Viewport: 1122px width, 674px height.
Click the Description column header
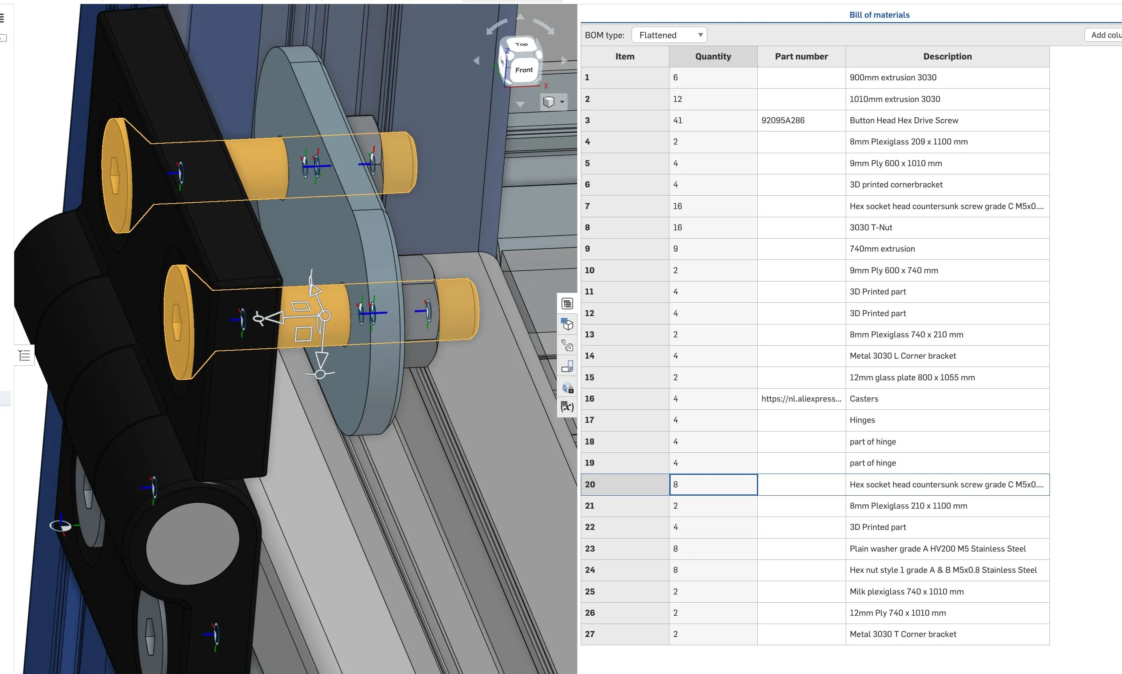click(x=947, y=56)
